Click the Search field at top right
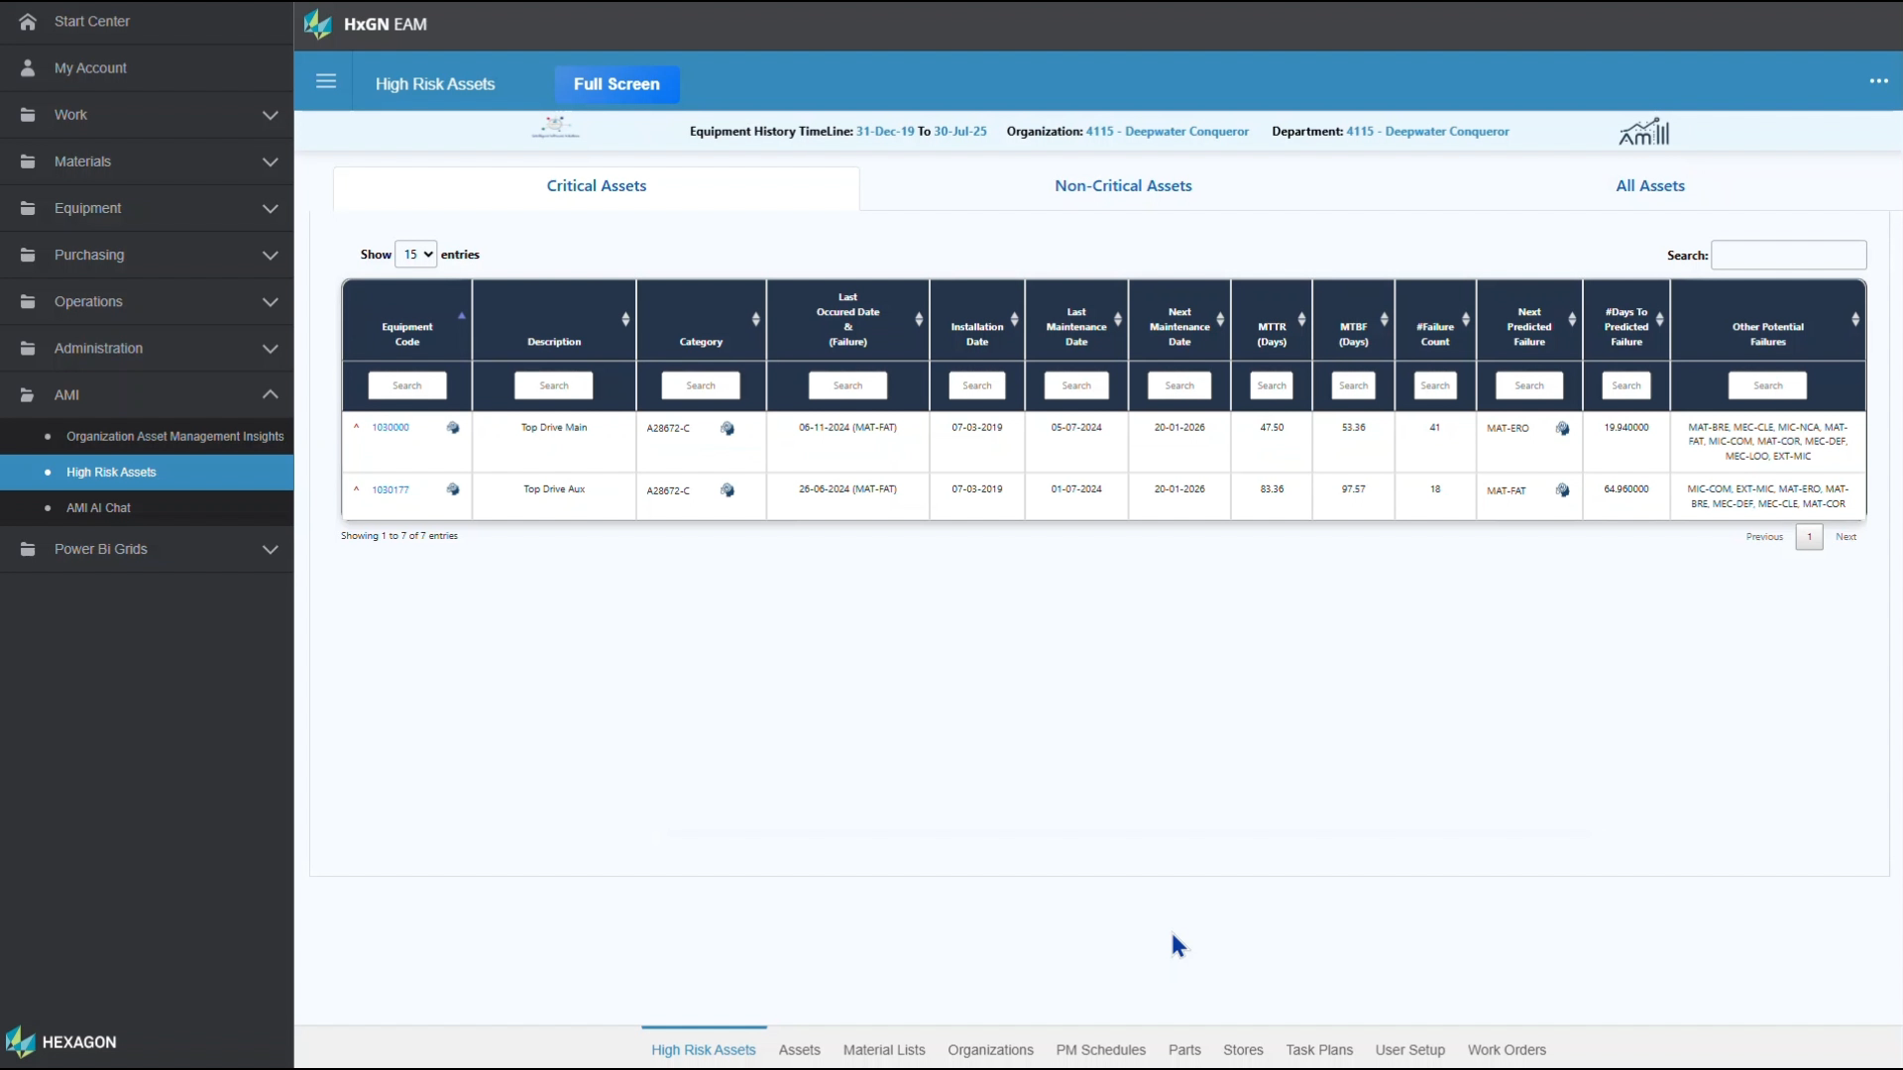This screenshot has width=1903, height=1070. click(x=1789, y=255)
